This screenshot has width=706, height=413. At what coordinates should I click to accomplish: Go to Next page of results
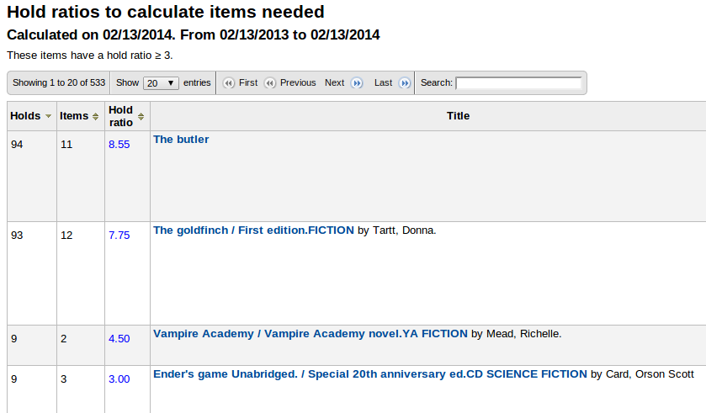tap(334, 83)
